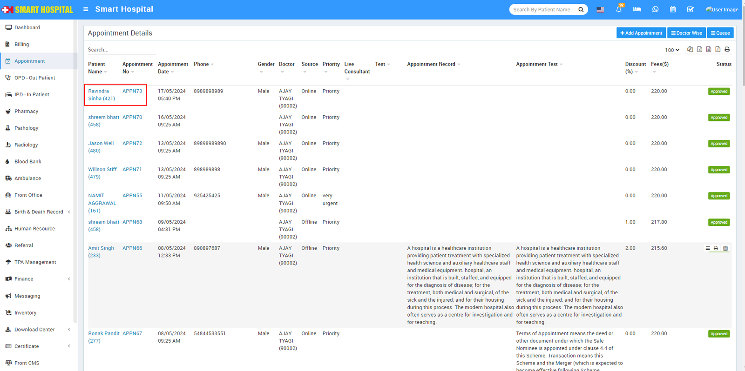The height and width of the screenshot is (371, 745).
Task: Open the 100 rows-per-page dropdown
Action: coord(672,50)
